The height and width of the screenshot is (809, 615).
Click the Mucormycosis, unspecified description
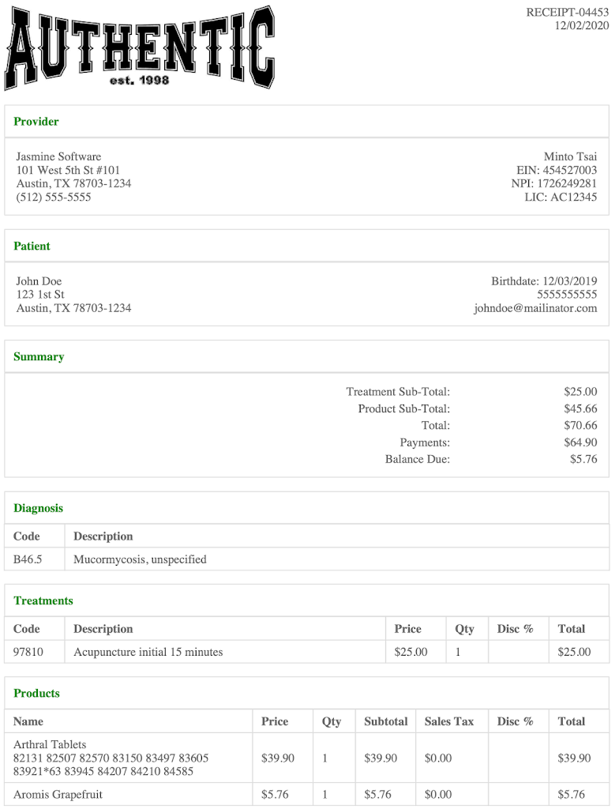point(140,559)
